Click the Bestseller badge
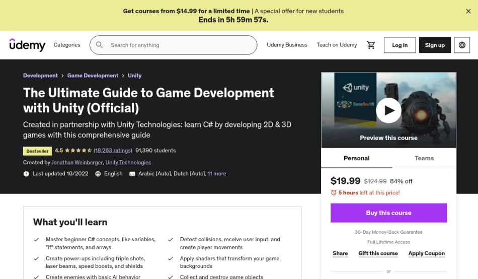 pyautogui.click(x=37, y=151)
